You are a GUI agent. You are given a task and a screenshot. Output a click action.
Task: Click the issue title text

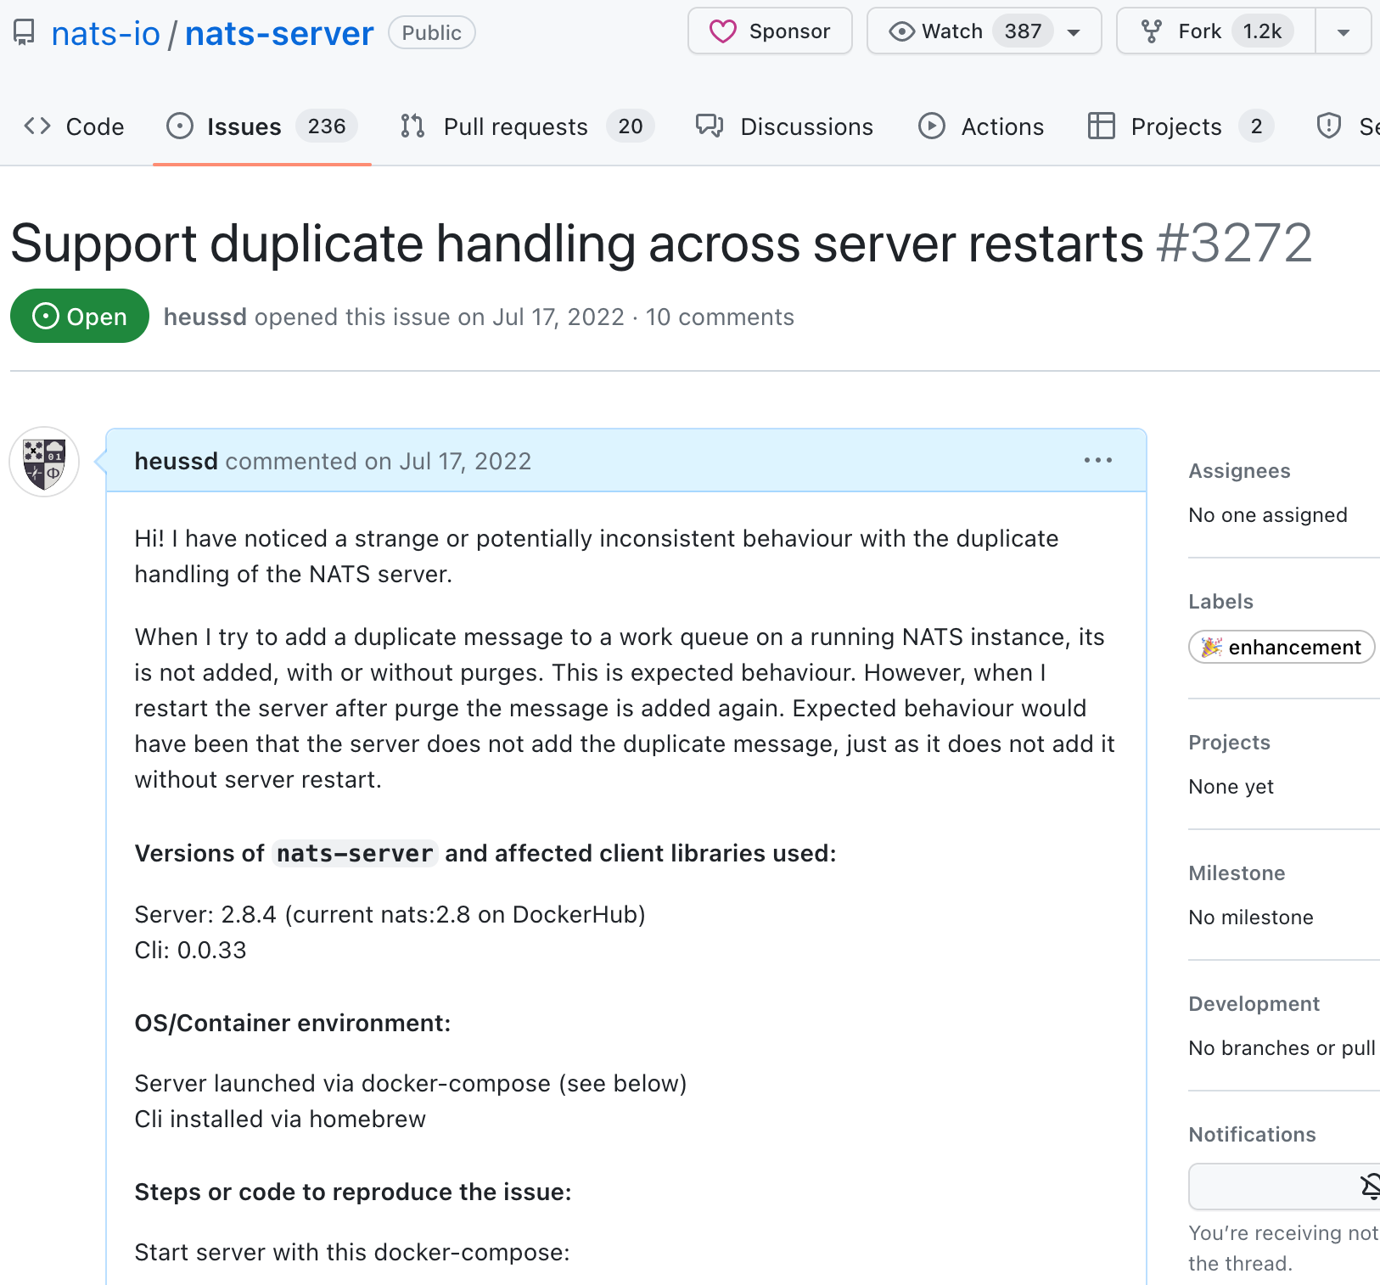(577, 244)
